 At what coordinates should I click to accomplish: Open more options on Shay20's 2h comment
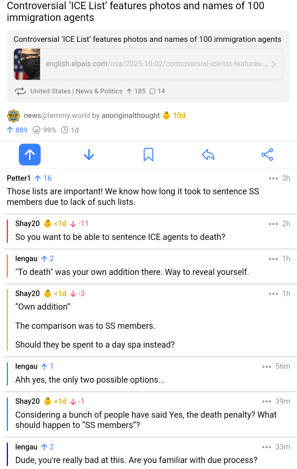pos(273,224)
